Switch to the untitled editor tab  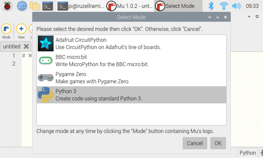pos(12,46)
